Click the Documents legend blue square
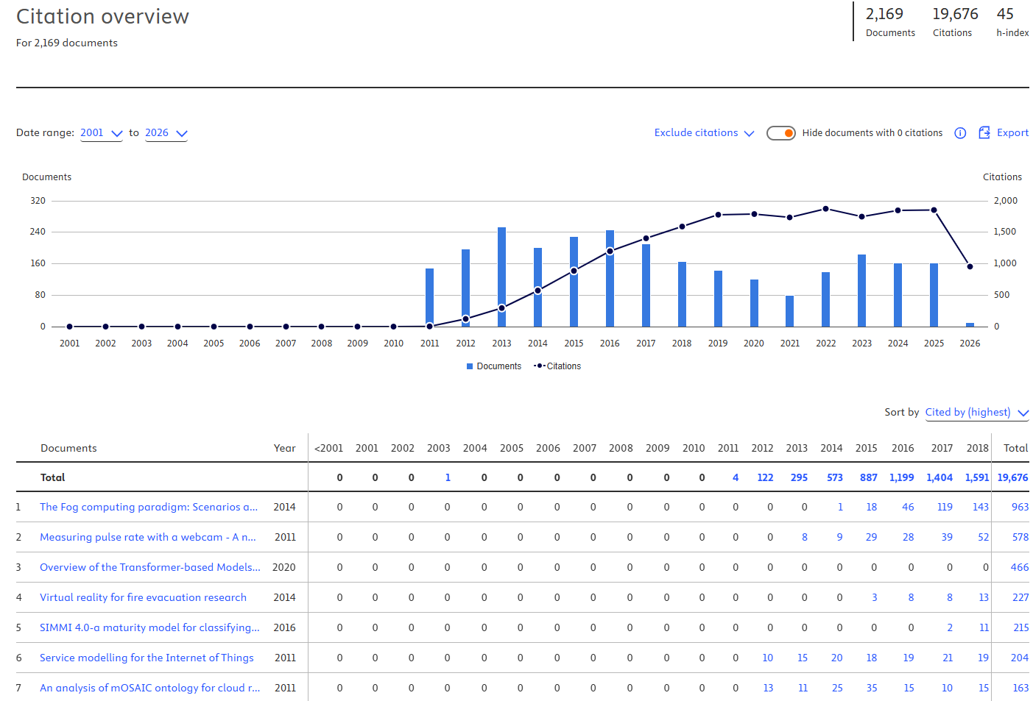The height and width of the screenshot is (701, 1033). coord(470,366)
